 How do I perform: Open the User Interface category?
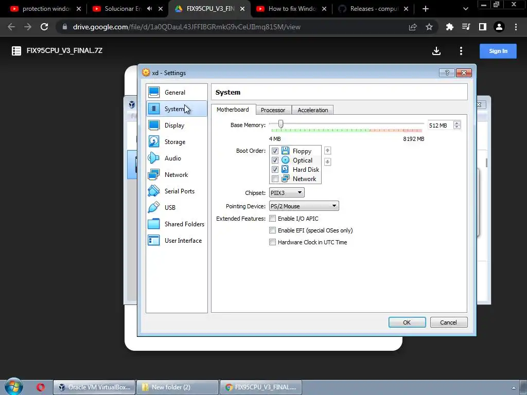[x=177, y=241]
